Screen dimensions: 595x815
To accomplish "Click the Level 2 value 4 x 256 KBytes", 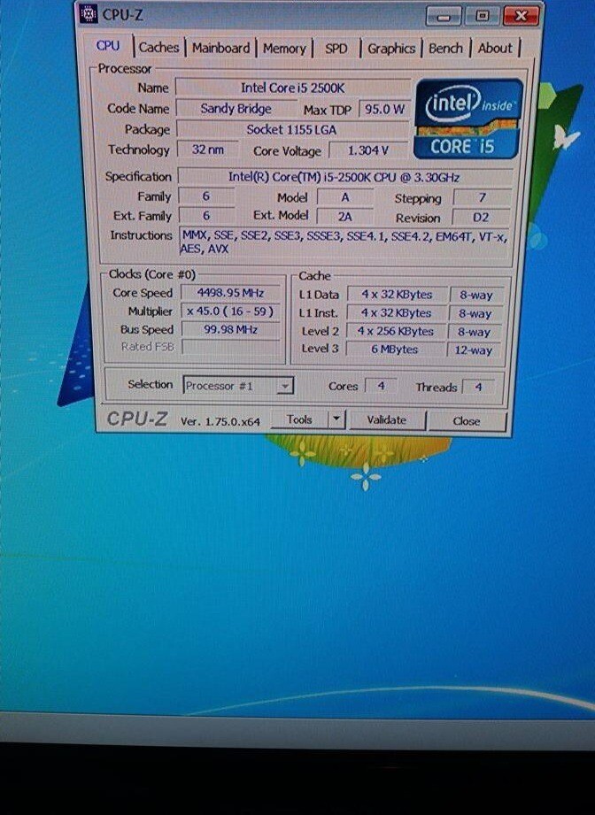I will tap(396, 332).
